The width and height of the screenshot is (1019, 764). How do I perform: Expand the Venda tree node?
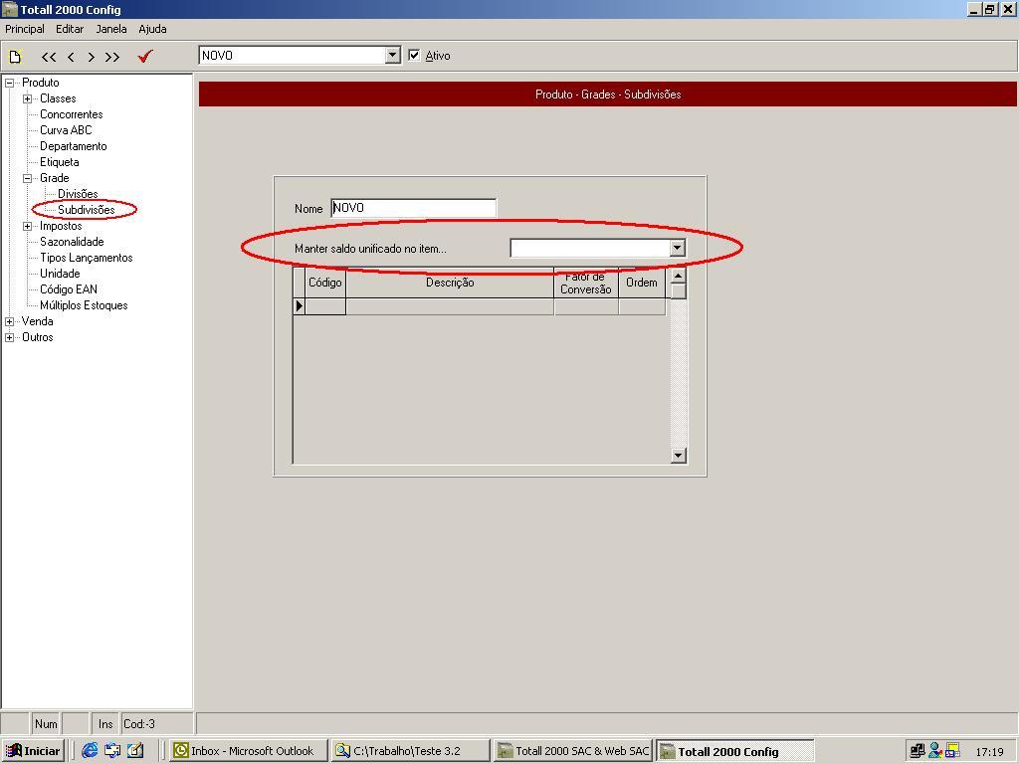tap(9, 321)
